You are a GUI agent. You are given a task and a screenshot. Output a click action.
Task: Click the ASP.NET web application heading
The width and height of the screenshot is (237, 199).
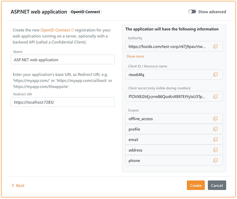[x=39, y=12]
